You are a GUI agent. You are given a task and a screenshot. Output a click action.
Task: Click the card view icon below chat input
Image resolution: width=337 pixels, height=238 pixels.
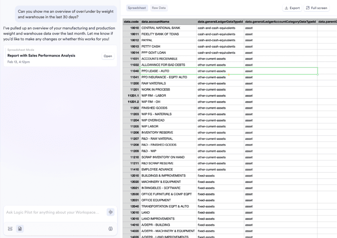click(10, 229)
